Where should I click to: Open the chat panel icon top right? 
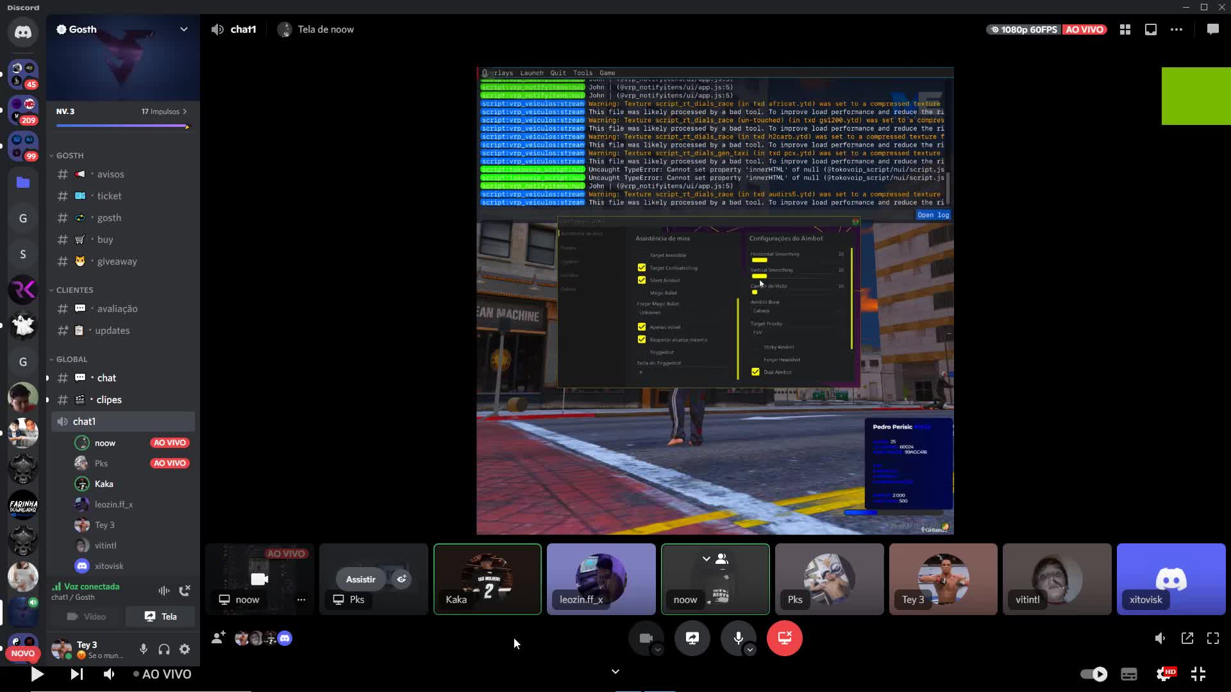[1212, 29]
